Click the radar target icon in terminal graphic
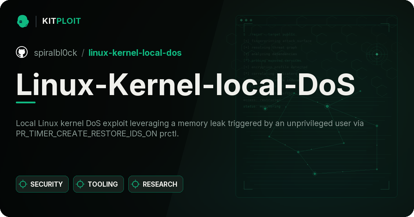The width and height of the screenshot is (414, 217). pos(377,54)
